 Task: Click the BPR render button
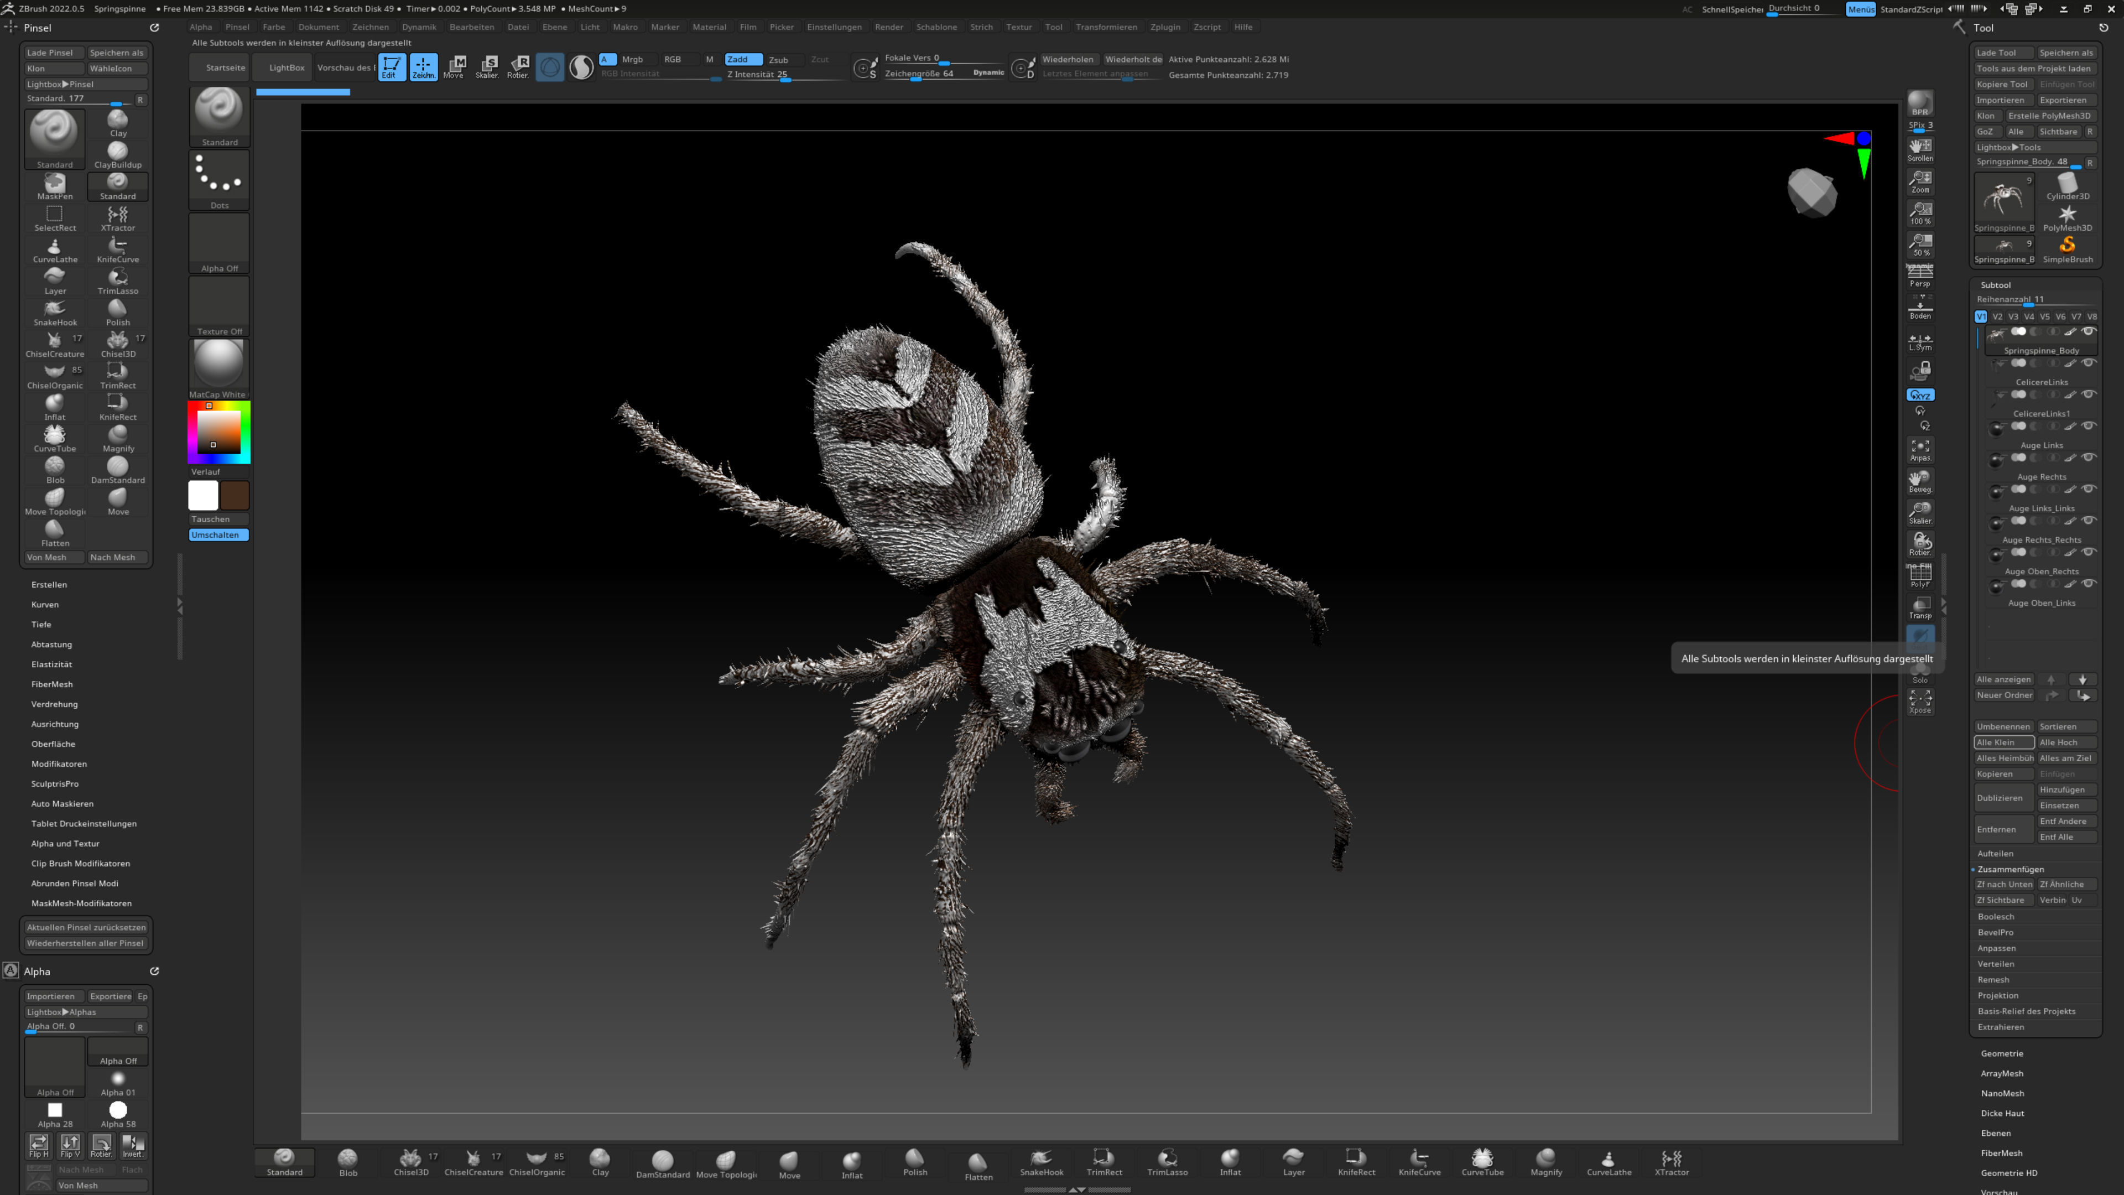(x=1919, y=104)
